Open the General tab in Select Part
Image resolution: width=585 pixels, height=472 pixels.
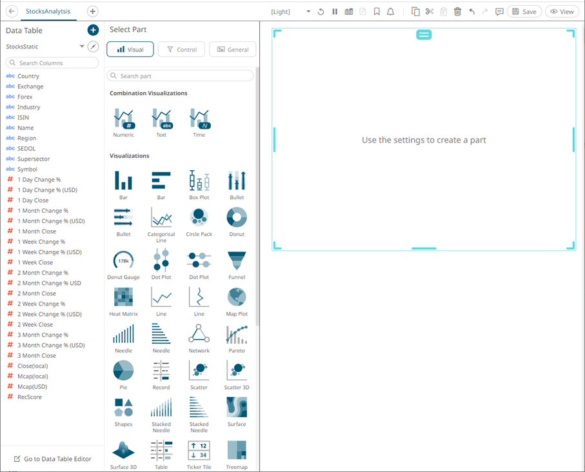point(232,49)
